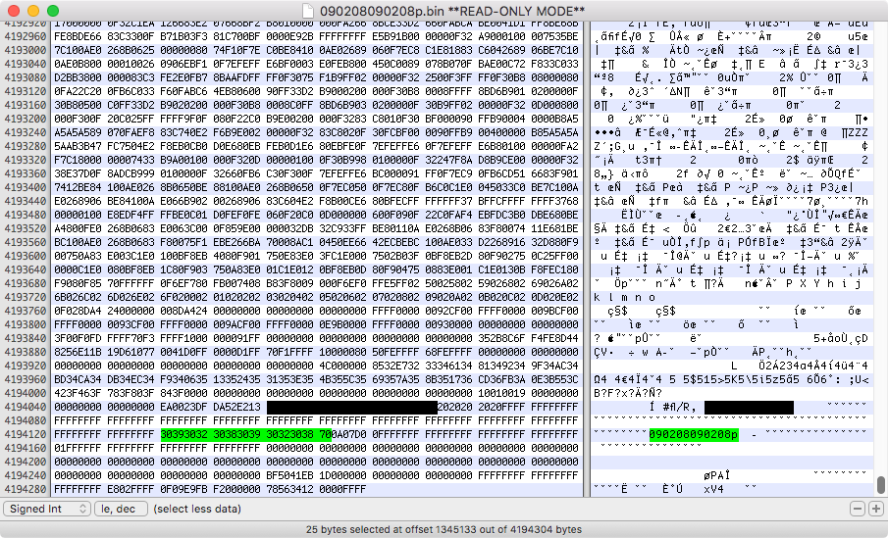This screenshot has width=888, height=538.
Task: Close the hex editor window
Action: [14, 11]
